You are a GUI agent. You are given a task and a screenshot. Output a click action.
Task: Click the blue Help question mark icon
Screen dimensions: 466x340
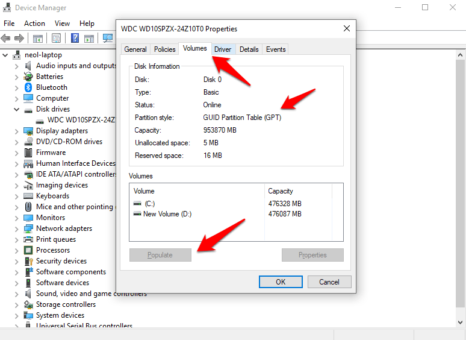75,38
